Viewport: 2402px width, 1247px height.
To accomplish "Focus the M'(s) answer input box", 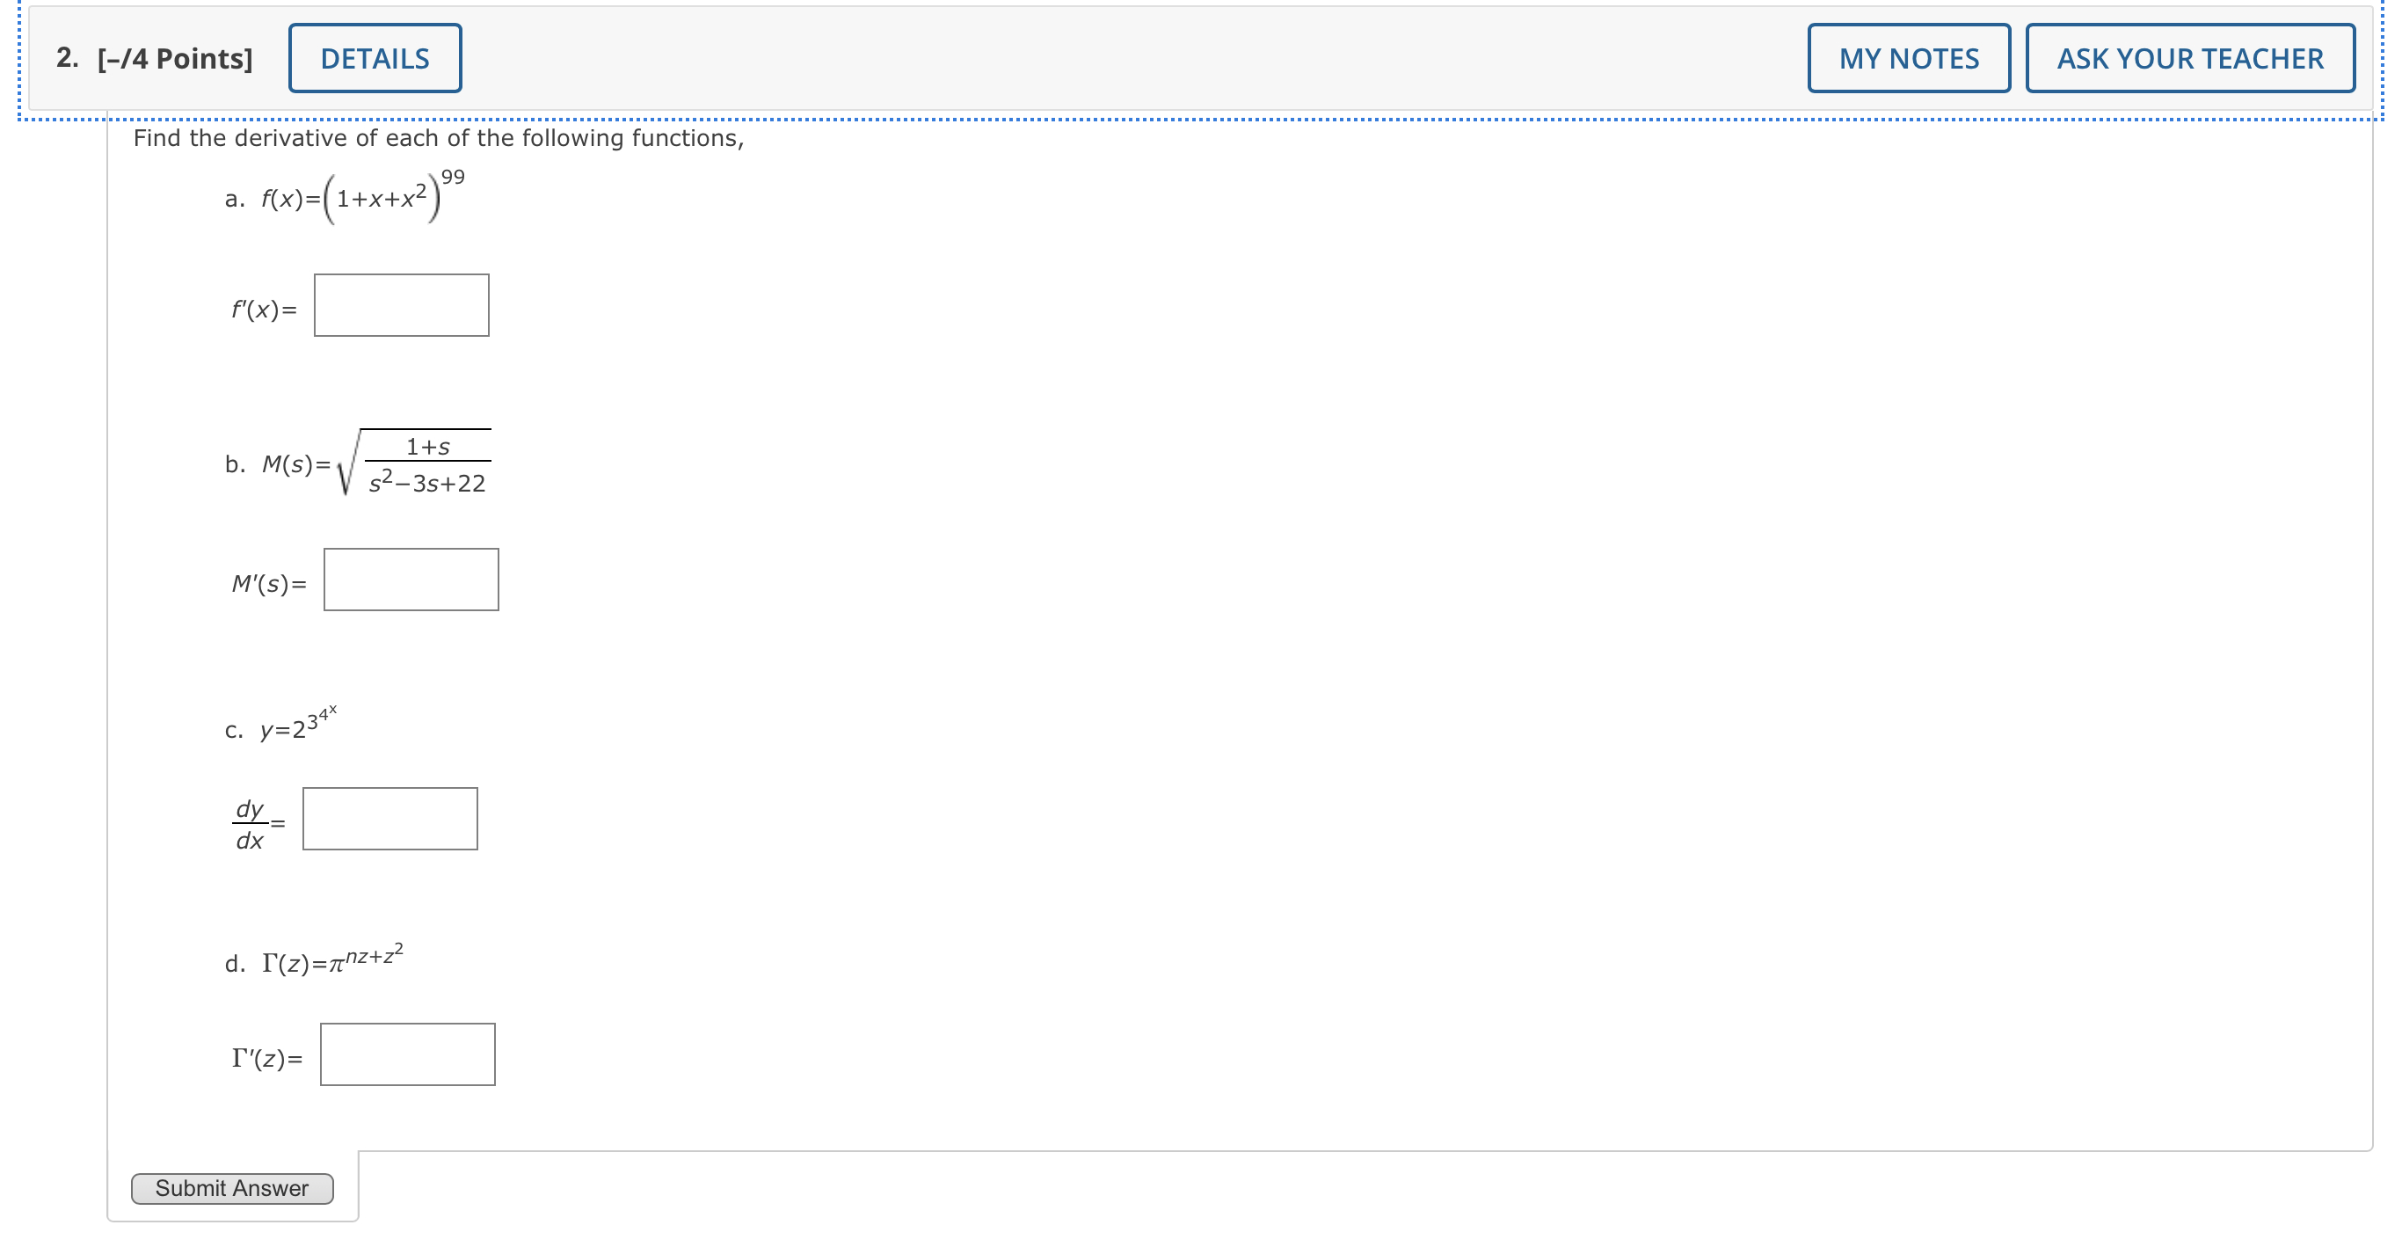I will 411,580.
